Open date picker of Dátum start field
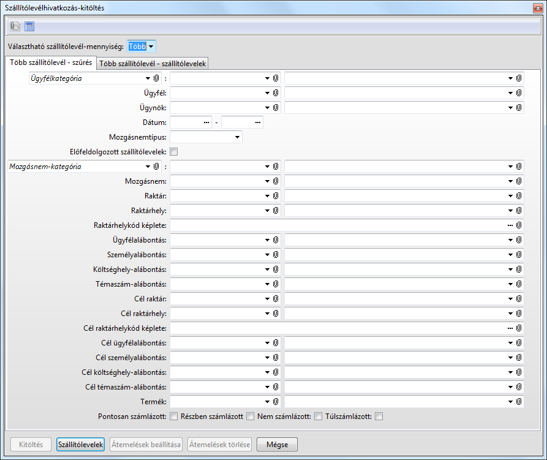The height and width of the screenshot is (460, 547). 206,123
